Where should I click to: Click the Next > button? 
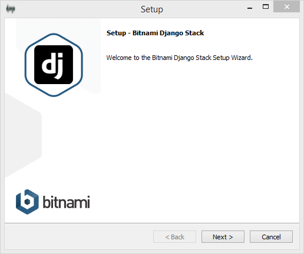223,237
